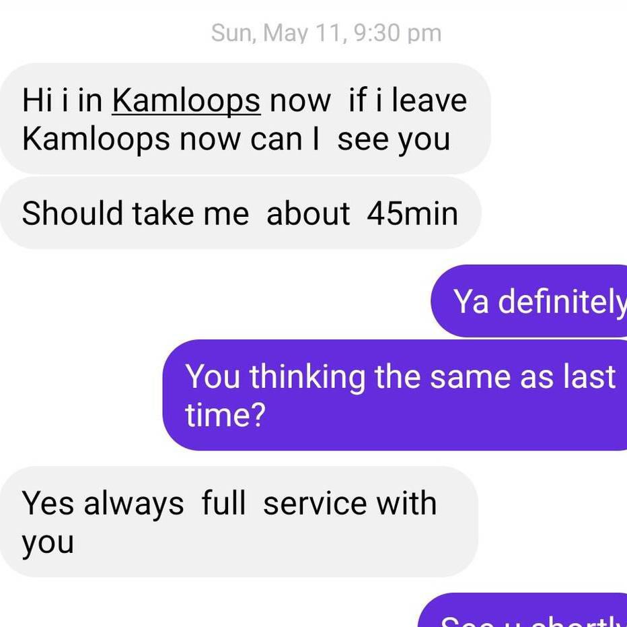Click the lone 'you' ending the last grey bubble
This screenshot has width=627, height=627.
coord(48,543)
